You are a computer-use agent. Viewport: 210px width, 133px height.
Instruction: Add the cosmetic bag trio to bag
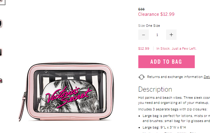pos(166,62)
